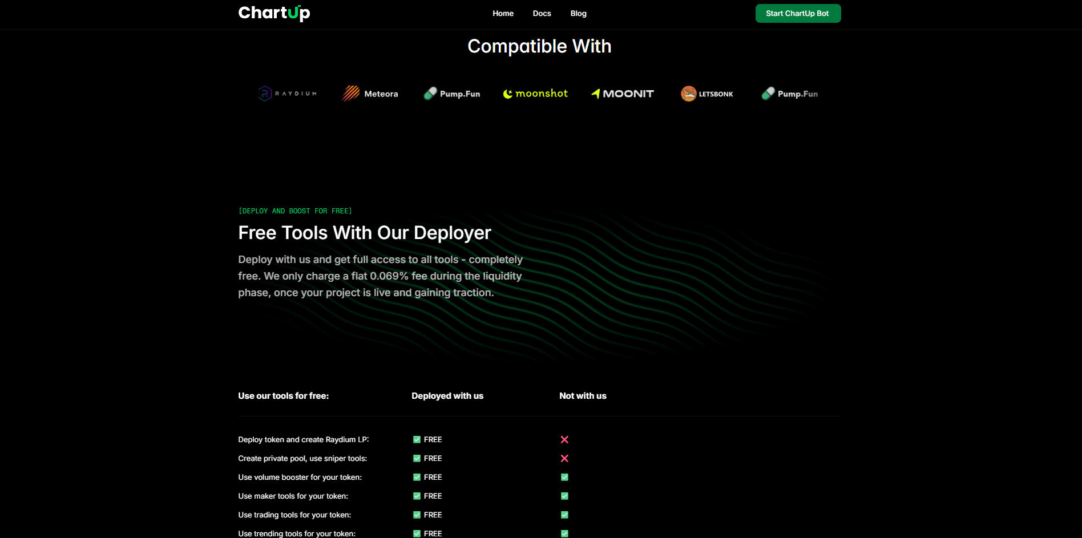
Task: Click red X for private pool row
Action: pos(564,458)
